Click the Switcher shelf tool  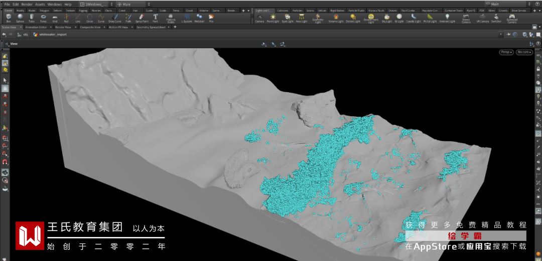coord(496,18)
